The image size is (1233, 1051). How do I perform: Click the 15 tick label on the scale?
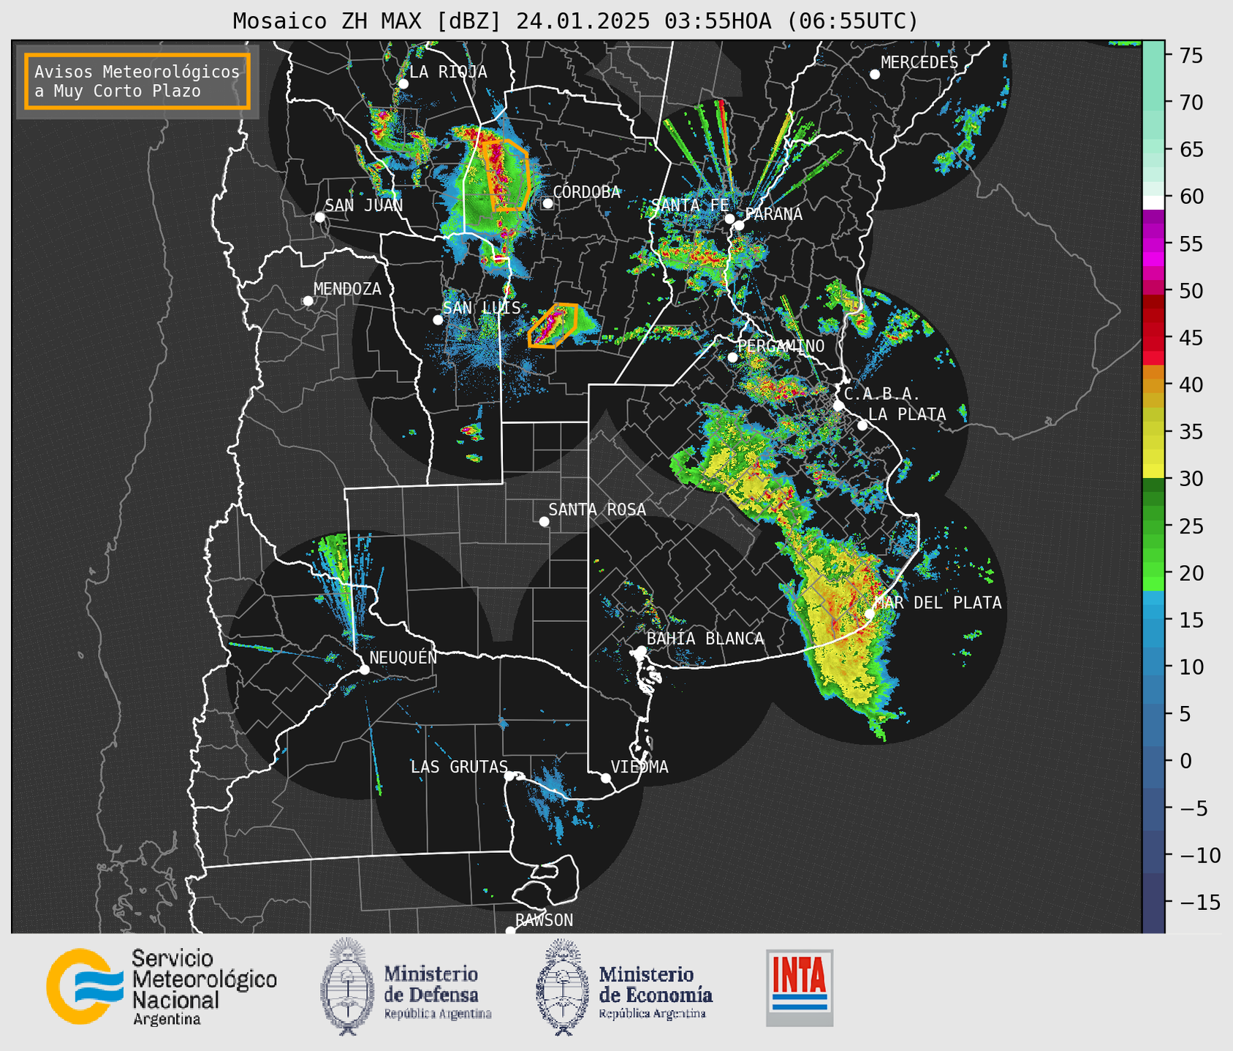(1191, 620)
